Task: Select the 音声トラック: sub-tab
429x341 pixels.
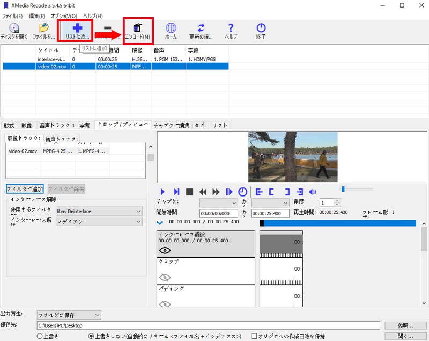Action: click(62, 139)
